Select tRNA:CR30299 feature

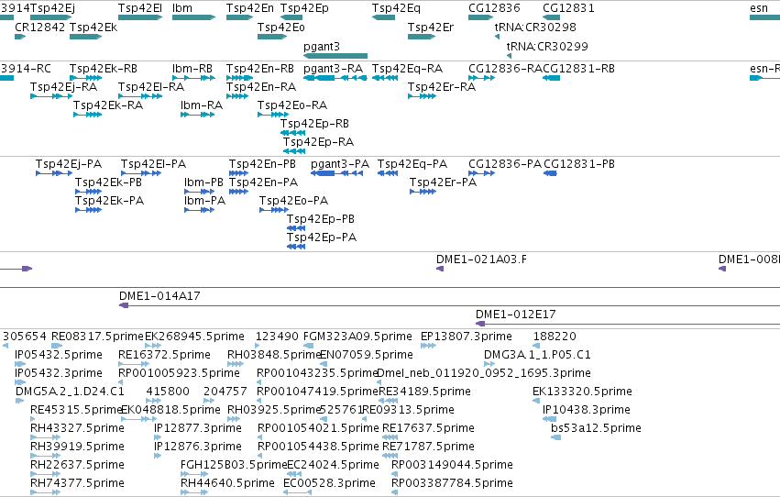pos(509,56)
